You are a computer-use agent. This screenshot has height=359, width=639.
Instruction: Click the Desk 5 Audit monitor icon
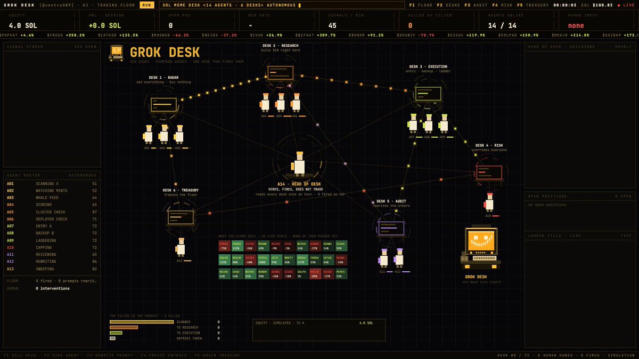point(391,229)
